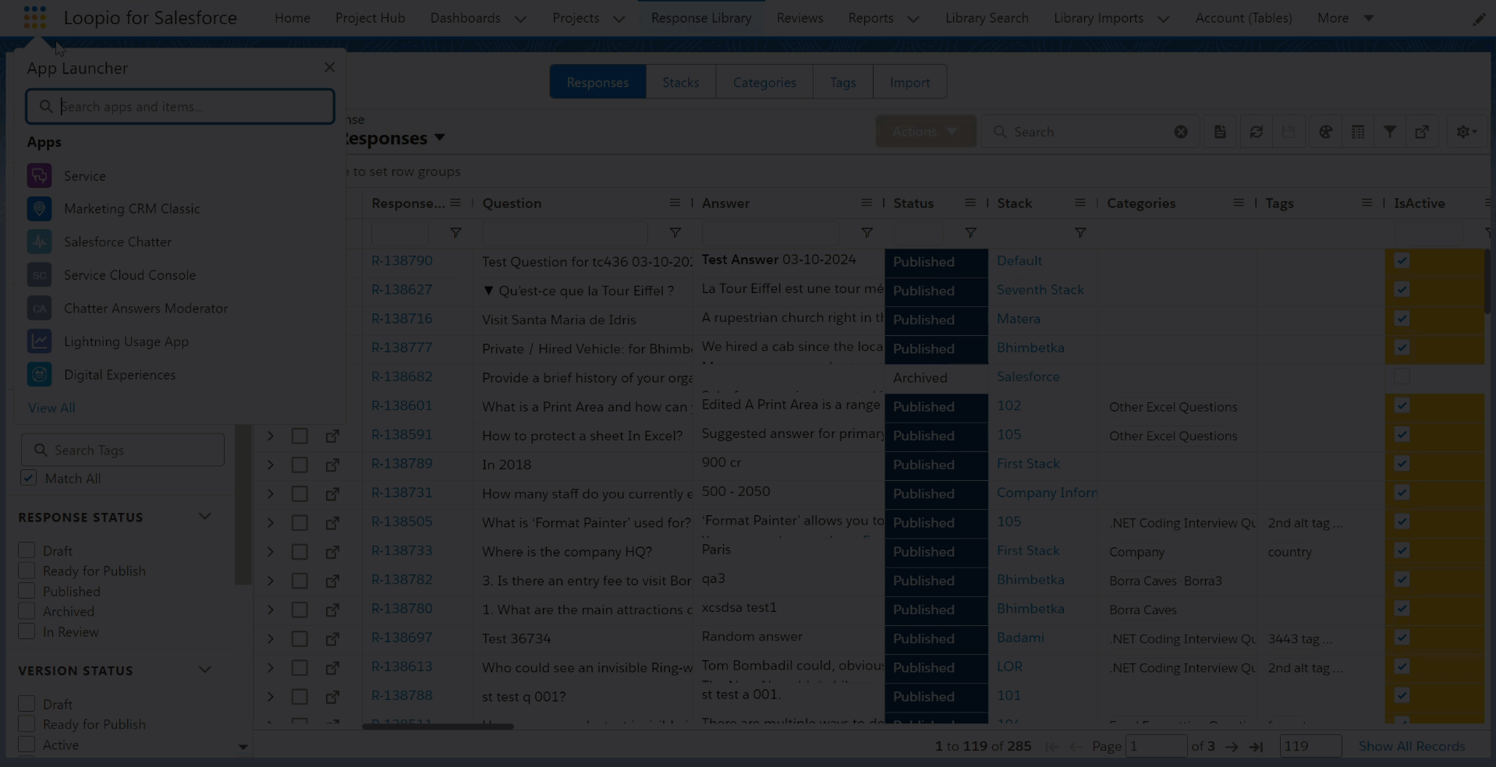Collapse the Version Status section chevron
Image resolution: width=1496 pixels, height=767 pixels.
205,670
